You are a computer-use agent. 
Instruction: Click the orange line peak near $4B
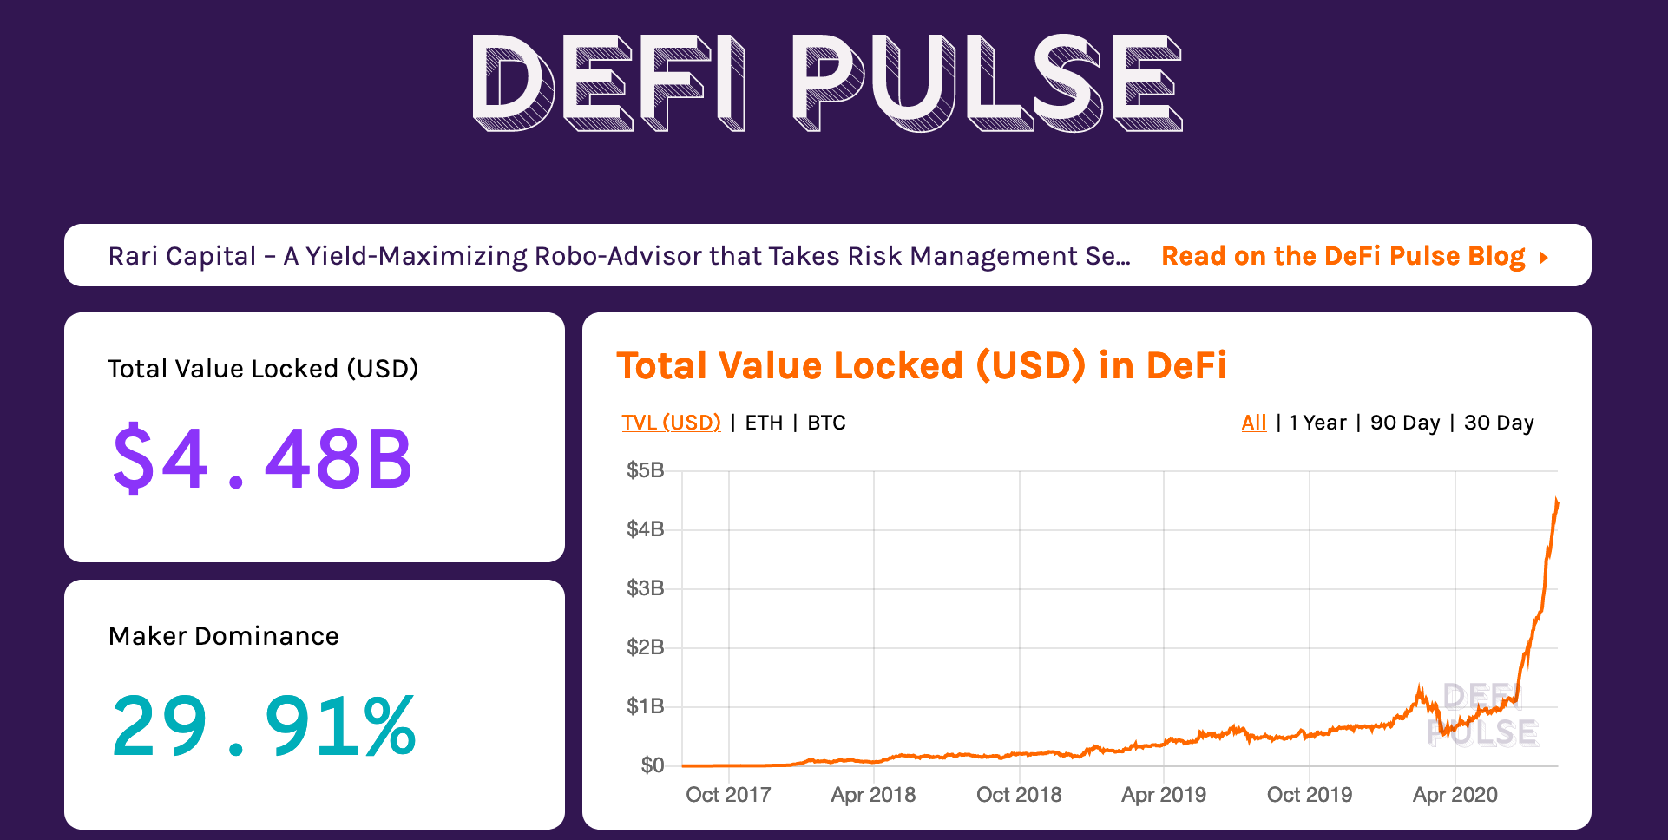click(x=1556, y=503)
